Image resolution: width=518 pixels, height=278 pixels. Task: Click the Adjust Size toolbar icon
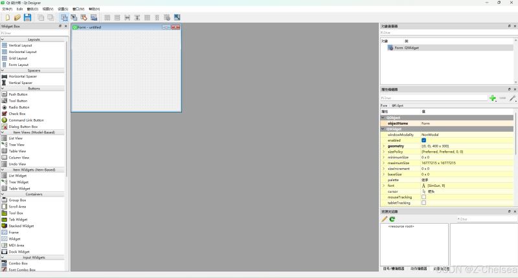(x=177, y=17)
